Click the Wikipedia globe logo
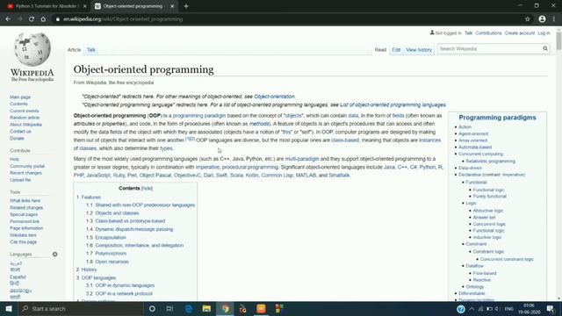562x316 pixels. (32, 49)
